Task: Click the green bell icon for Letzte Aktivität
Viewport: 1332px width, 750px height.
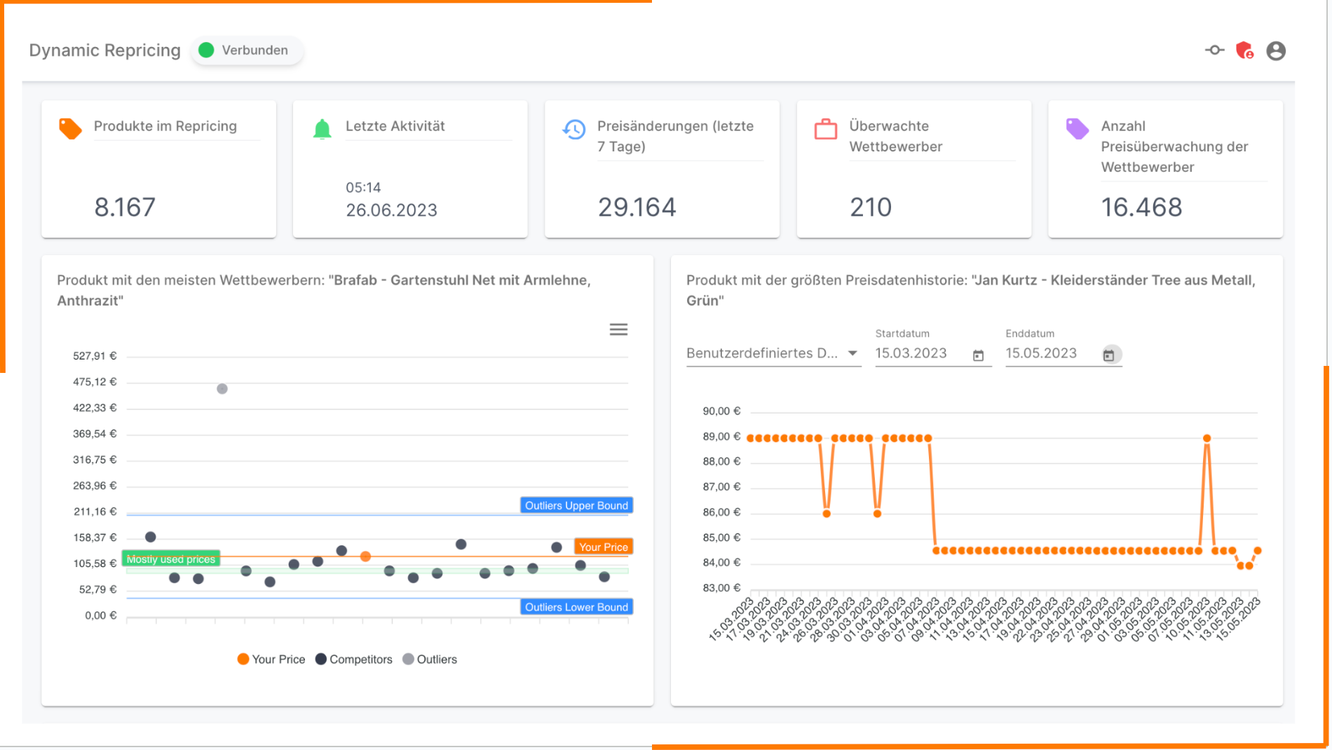Action: (x=322, y=129)
